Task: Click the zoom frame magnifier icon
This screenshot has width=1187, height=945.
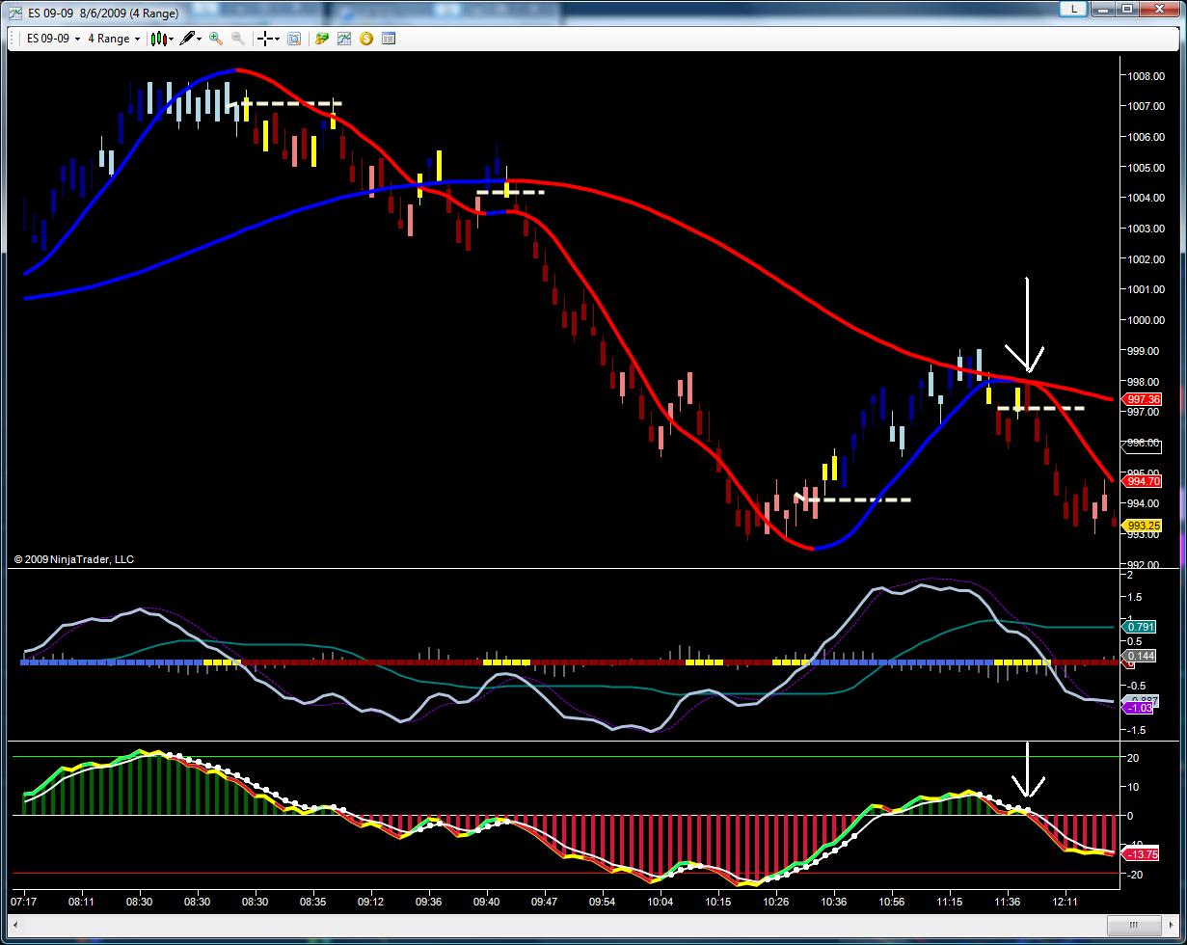Action: (x=294, y=39)
